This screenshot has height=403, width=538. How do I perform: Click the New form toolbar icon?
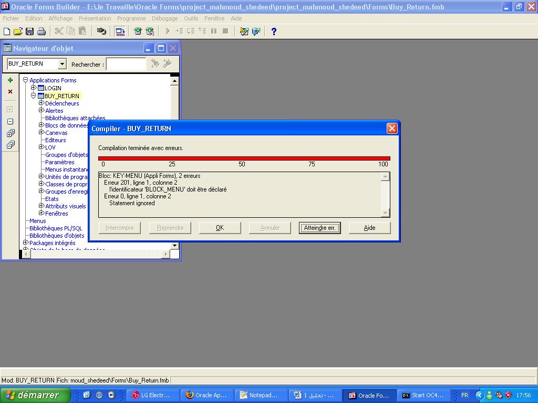tap(7, 31)
